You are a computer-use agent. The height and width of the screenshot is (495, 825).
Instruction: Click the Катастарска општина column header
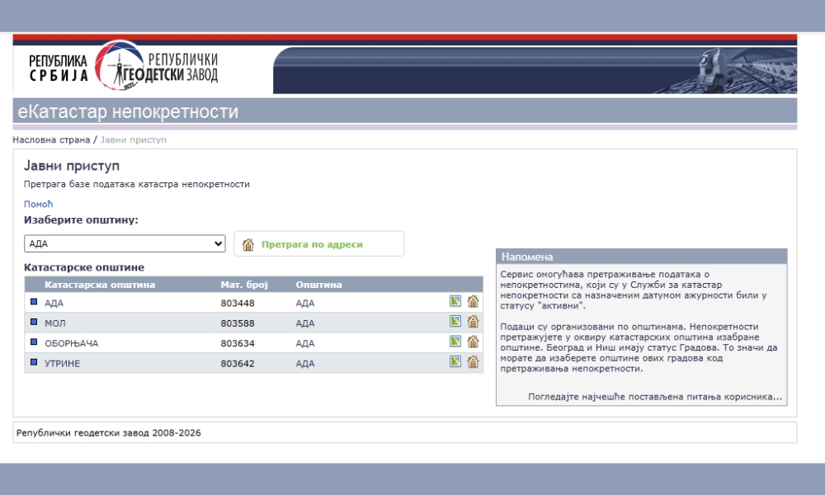100,285
